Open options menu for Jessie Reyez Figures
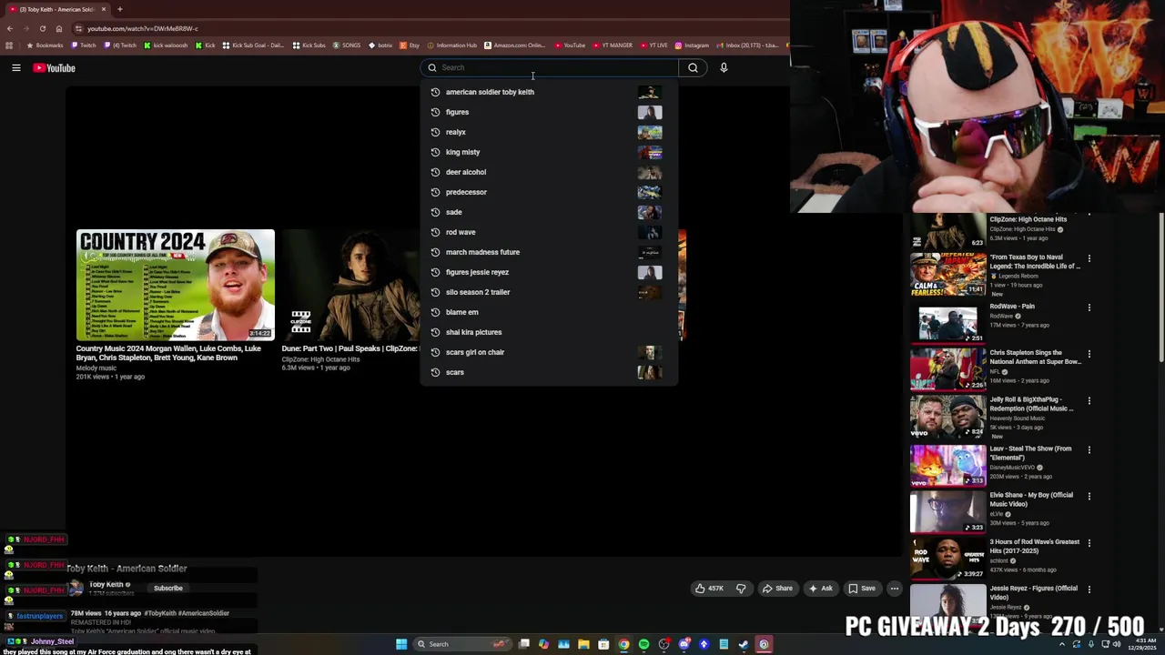 click(1089, 589)
